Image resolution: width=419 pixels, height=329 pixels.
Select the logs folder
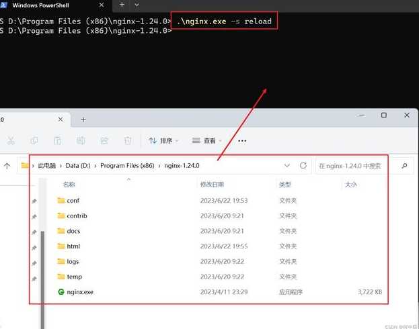[x=73, y=261]
